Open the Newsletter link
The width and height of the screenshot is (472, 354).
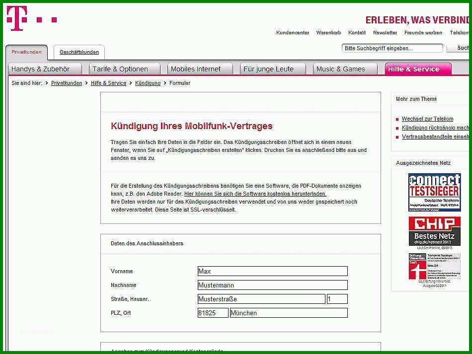385,32
